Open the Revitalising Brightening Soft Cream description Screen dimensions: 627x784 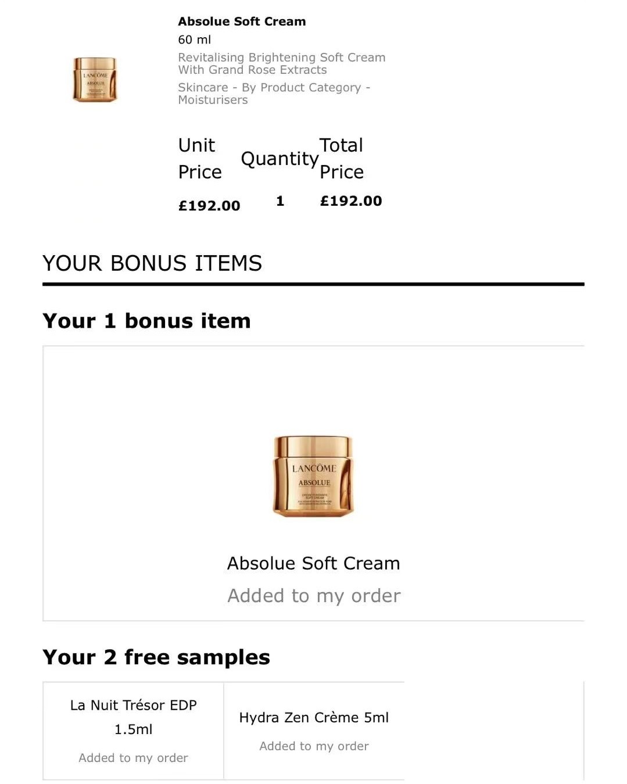click(282, 63)
